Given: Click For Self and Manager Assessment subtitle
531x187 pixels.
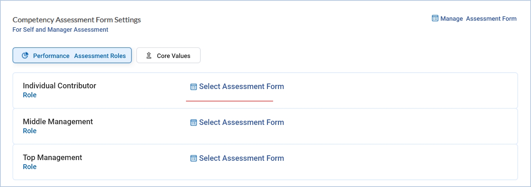Looking at the screenshot, I should (60, 30).
